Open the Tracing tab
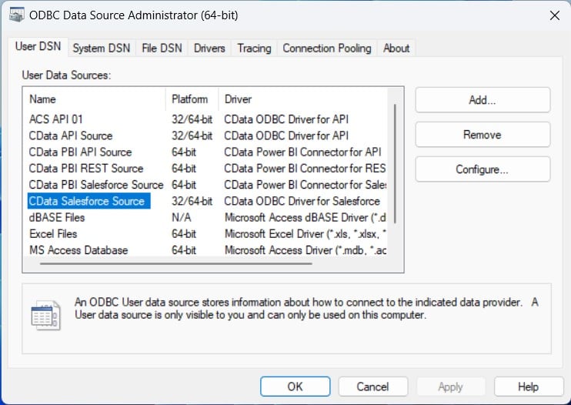 254,48
